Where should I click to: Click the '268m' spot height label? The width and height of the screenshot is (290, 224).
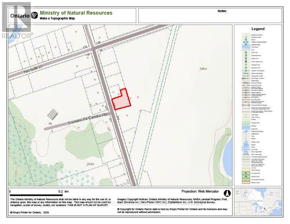tap(204, 69)
